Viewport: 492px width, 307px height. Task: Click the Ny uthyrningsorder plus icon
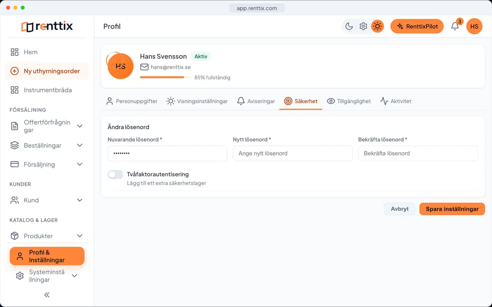[14, 71]
